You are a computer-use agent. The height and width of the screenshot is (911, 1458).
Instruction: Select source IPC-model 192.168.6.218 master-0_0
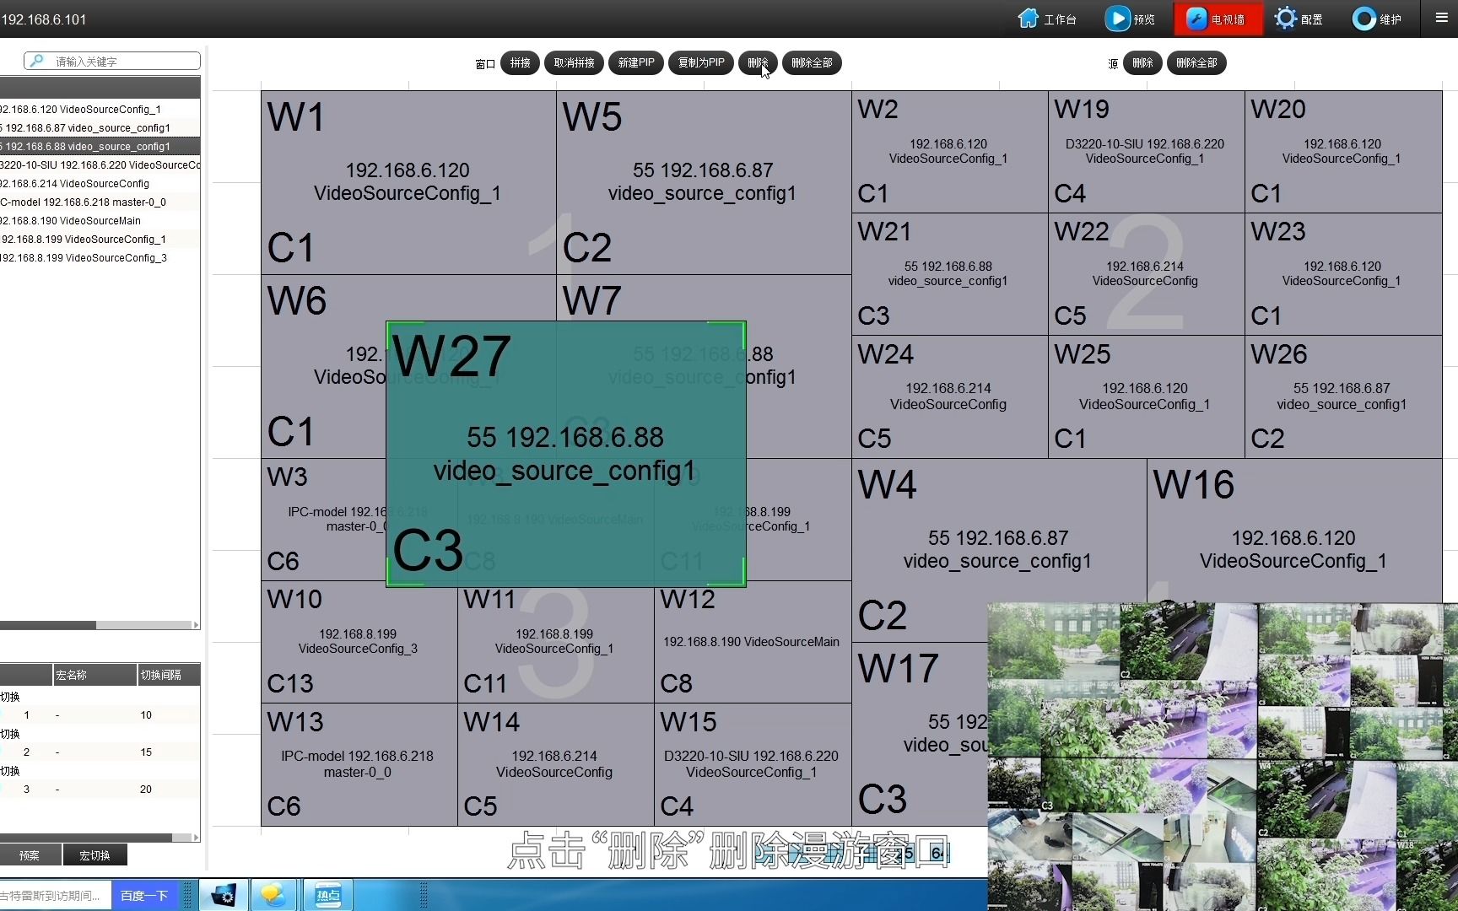[100, 202]
